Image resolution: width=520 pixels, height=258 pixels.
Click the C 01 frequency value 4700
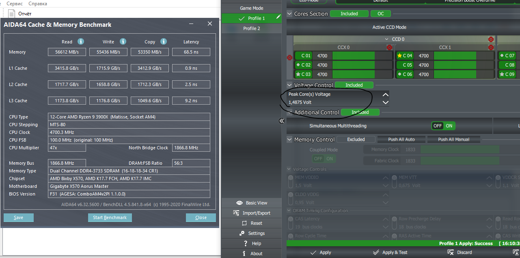[x=322, y=56]
